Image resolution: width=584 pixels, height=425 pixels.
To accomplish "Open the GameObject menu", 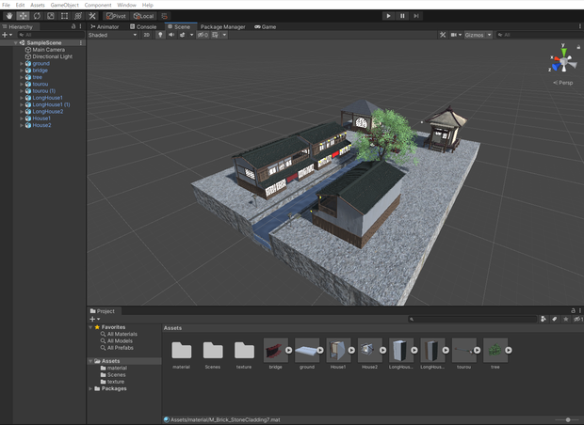I will click(x=64, y=5).
